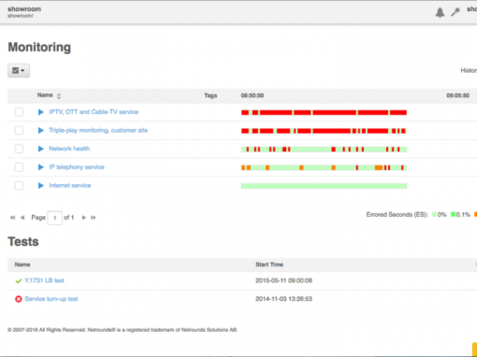Expand the Triple-play monitoring row arrow
Viewport: 477px width, 357px height.
pyautogui.click(x=41, y=130)
